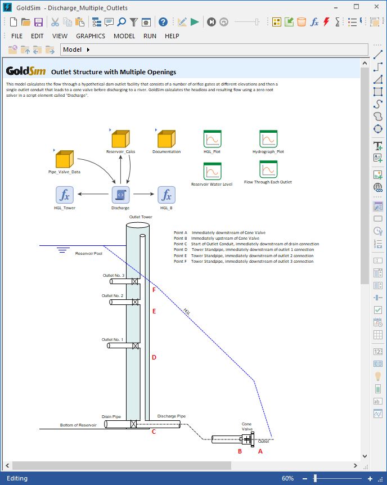The width and height of the screenshot is (387, 485).
Task: Select the Discharge script element
Action: tap(120, 195)
